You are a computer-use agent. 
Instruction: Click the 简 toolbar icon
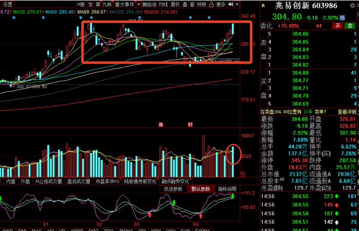tap(98, 4)
